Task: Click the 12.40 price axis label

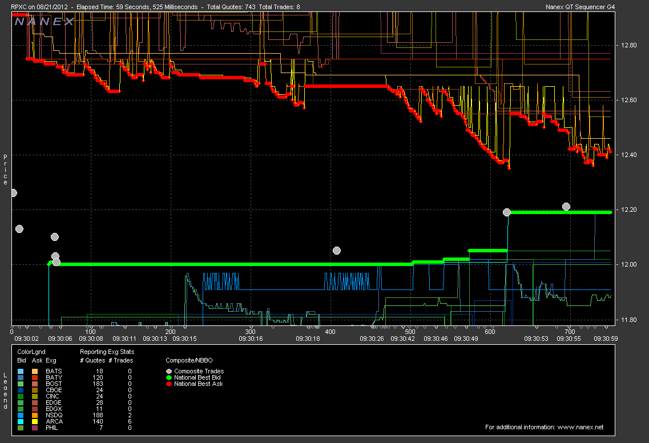Action: tap(628, 155)
